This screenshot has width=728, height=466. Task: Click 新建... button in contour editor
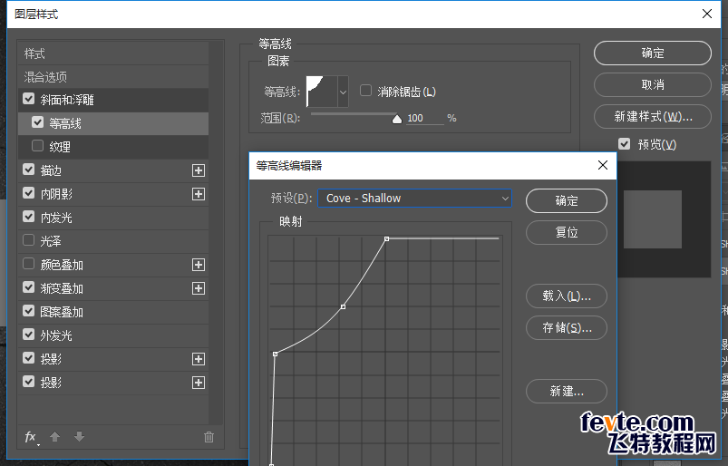567,392
